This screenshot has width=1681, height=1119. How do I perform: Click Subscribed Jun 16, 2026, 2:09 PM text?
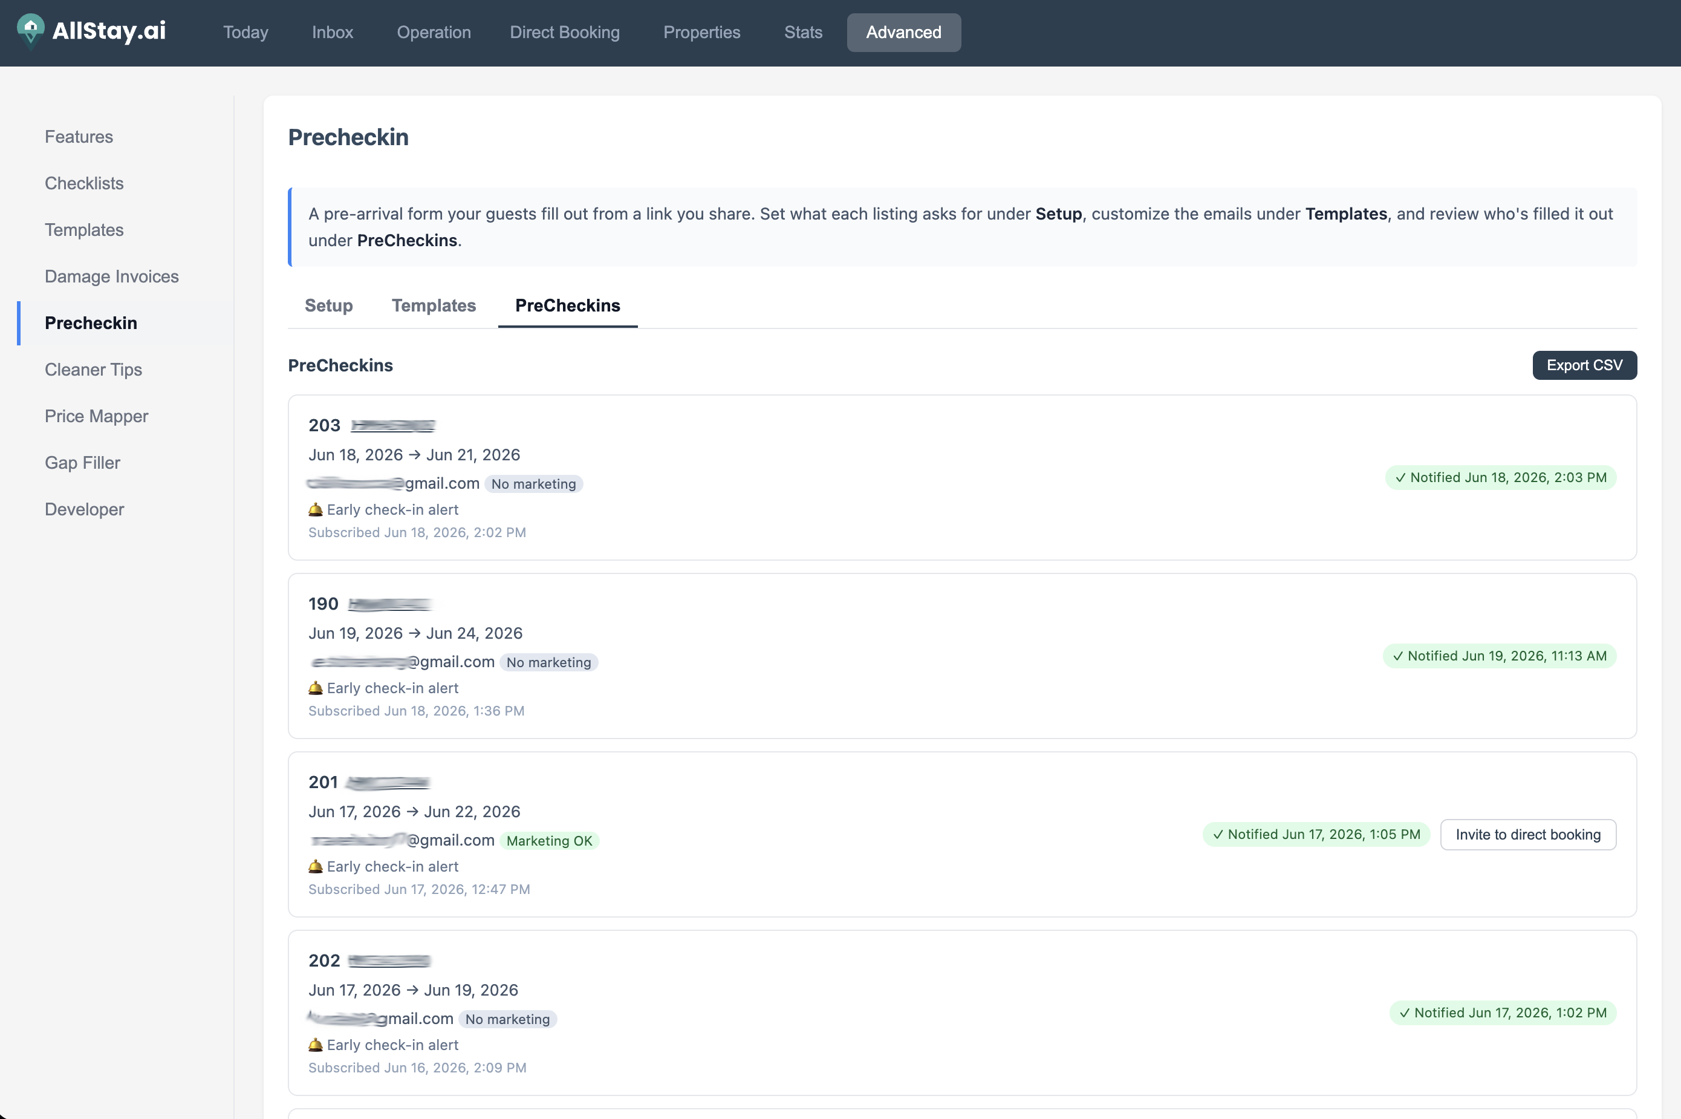417,1068
